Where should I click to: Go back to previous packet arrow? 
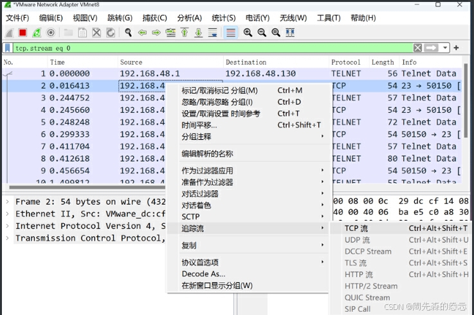pyautogui.click(x=142, y=33)
